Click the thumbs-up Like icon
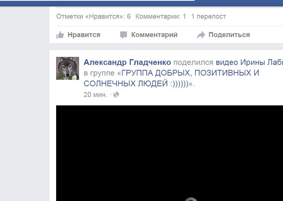283x201 pixels. click(x=60, y=35)
